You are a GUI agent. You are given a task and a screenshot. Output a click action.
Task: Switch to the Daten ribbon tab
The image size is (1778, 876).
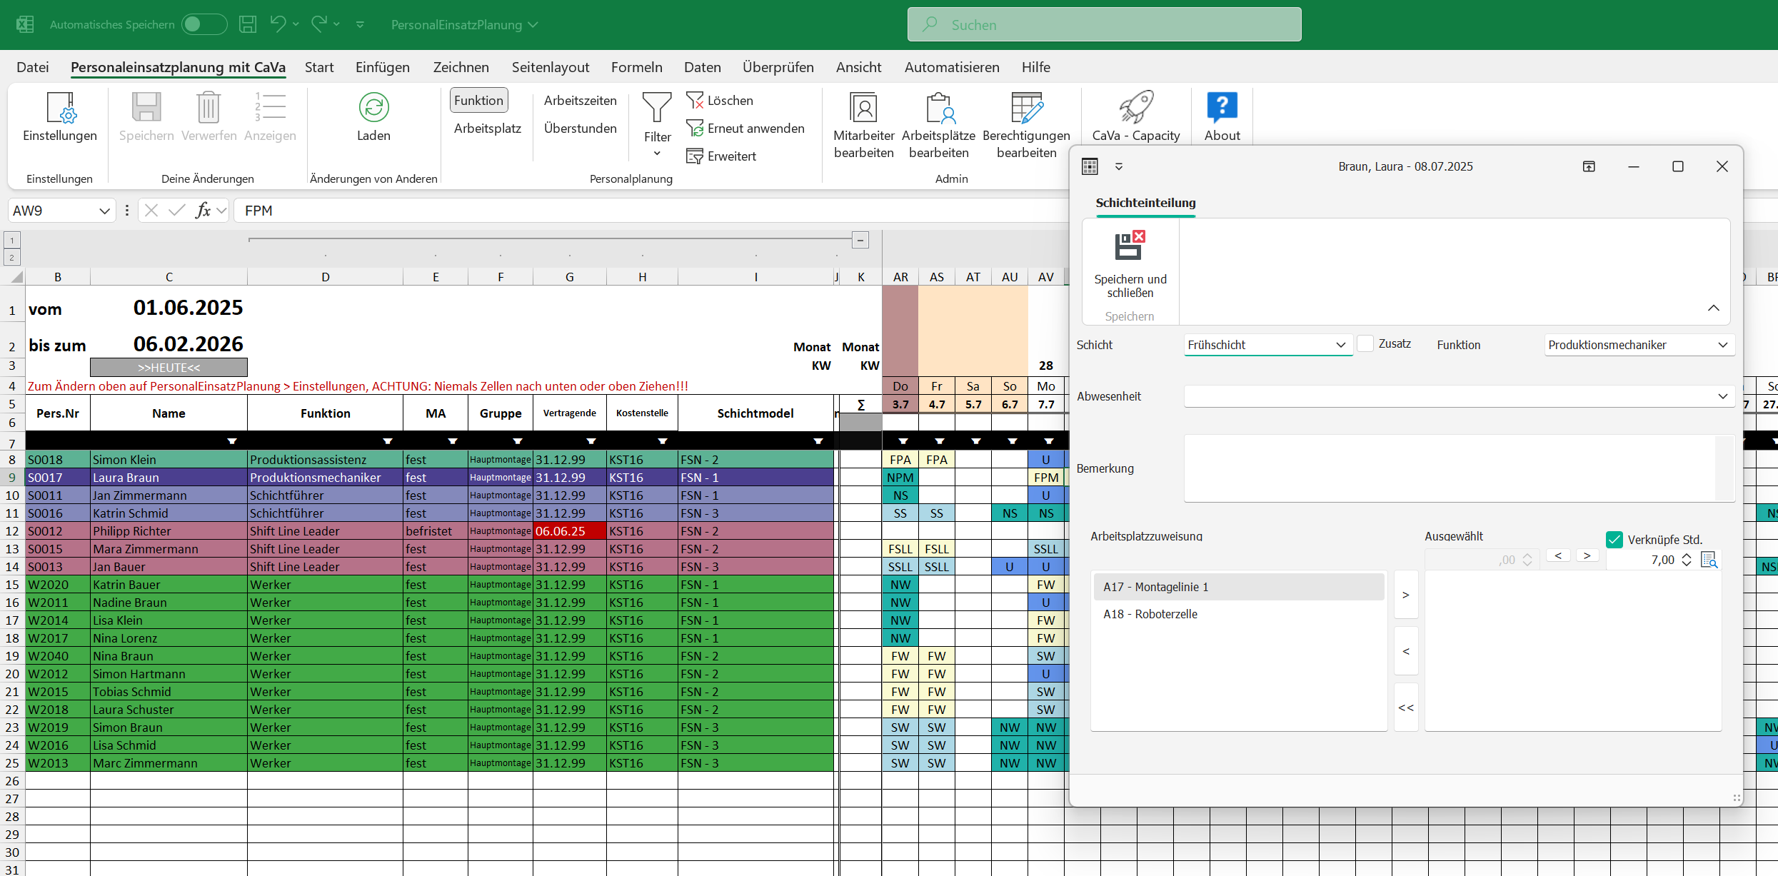tap(702, 67)
